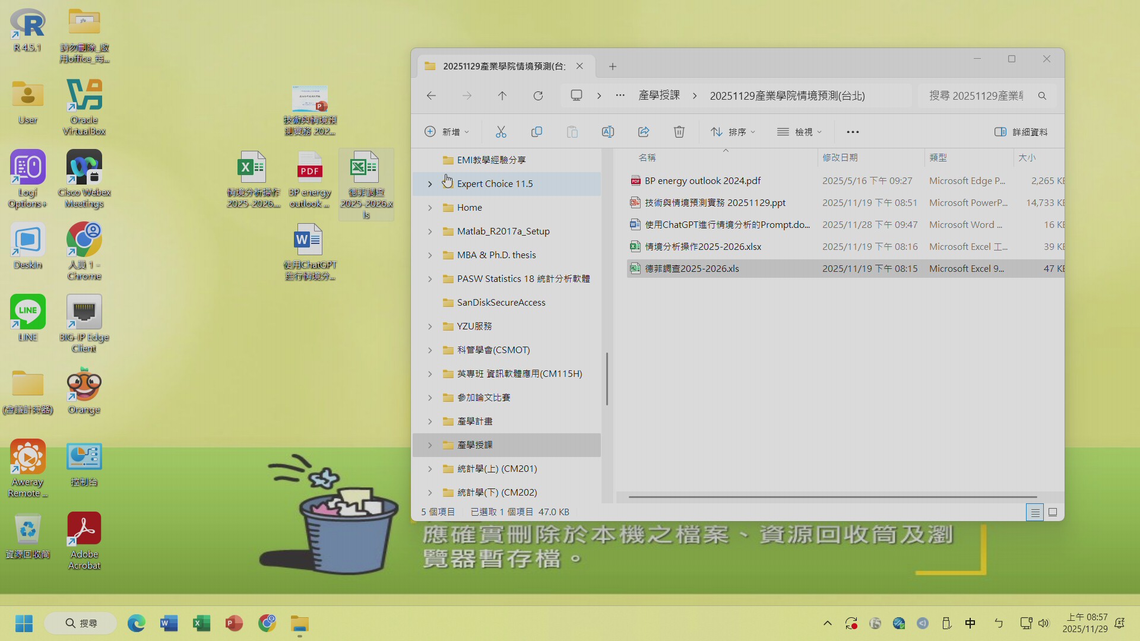The width and height of the screenshot is (1140, 641).
Task: Expand the Expert Choice 11.5 folder
Action: tap(430, 184)
